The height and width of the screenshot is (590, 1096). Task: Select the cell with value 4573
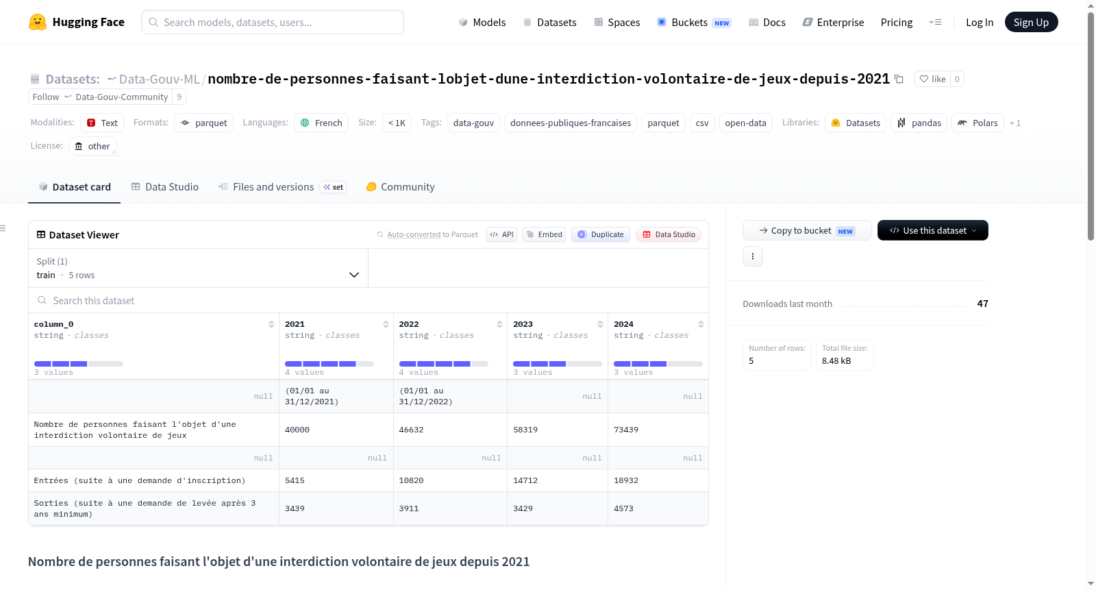[x=658, y=508]
